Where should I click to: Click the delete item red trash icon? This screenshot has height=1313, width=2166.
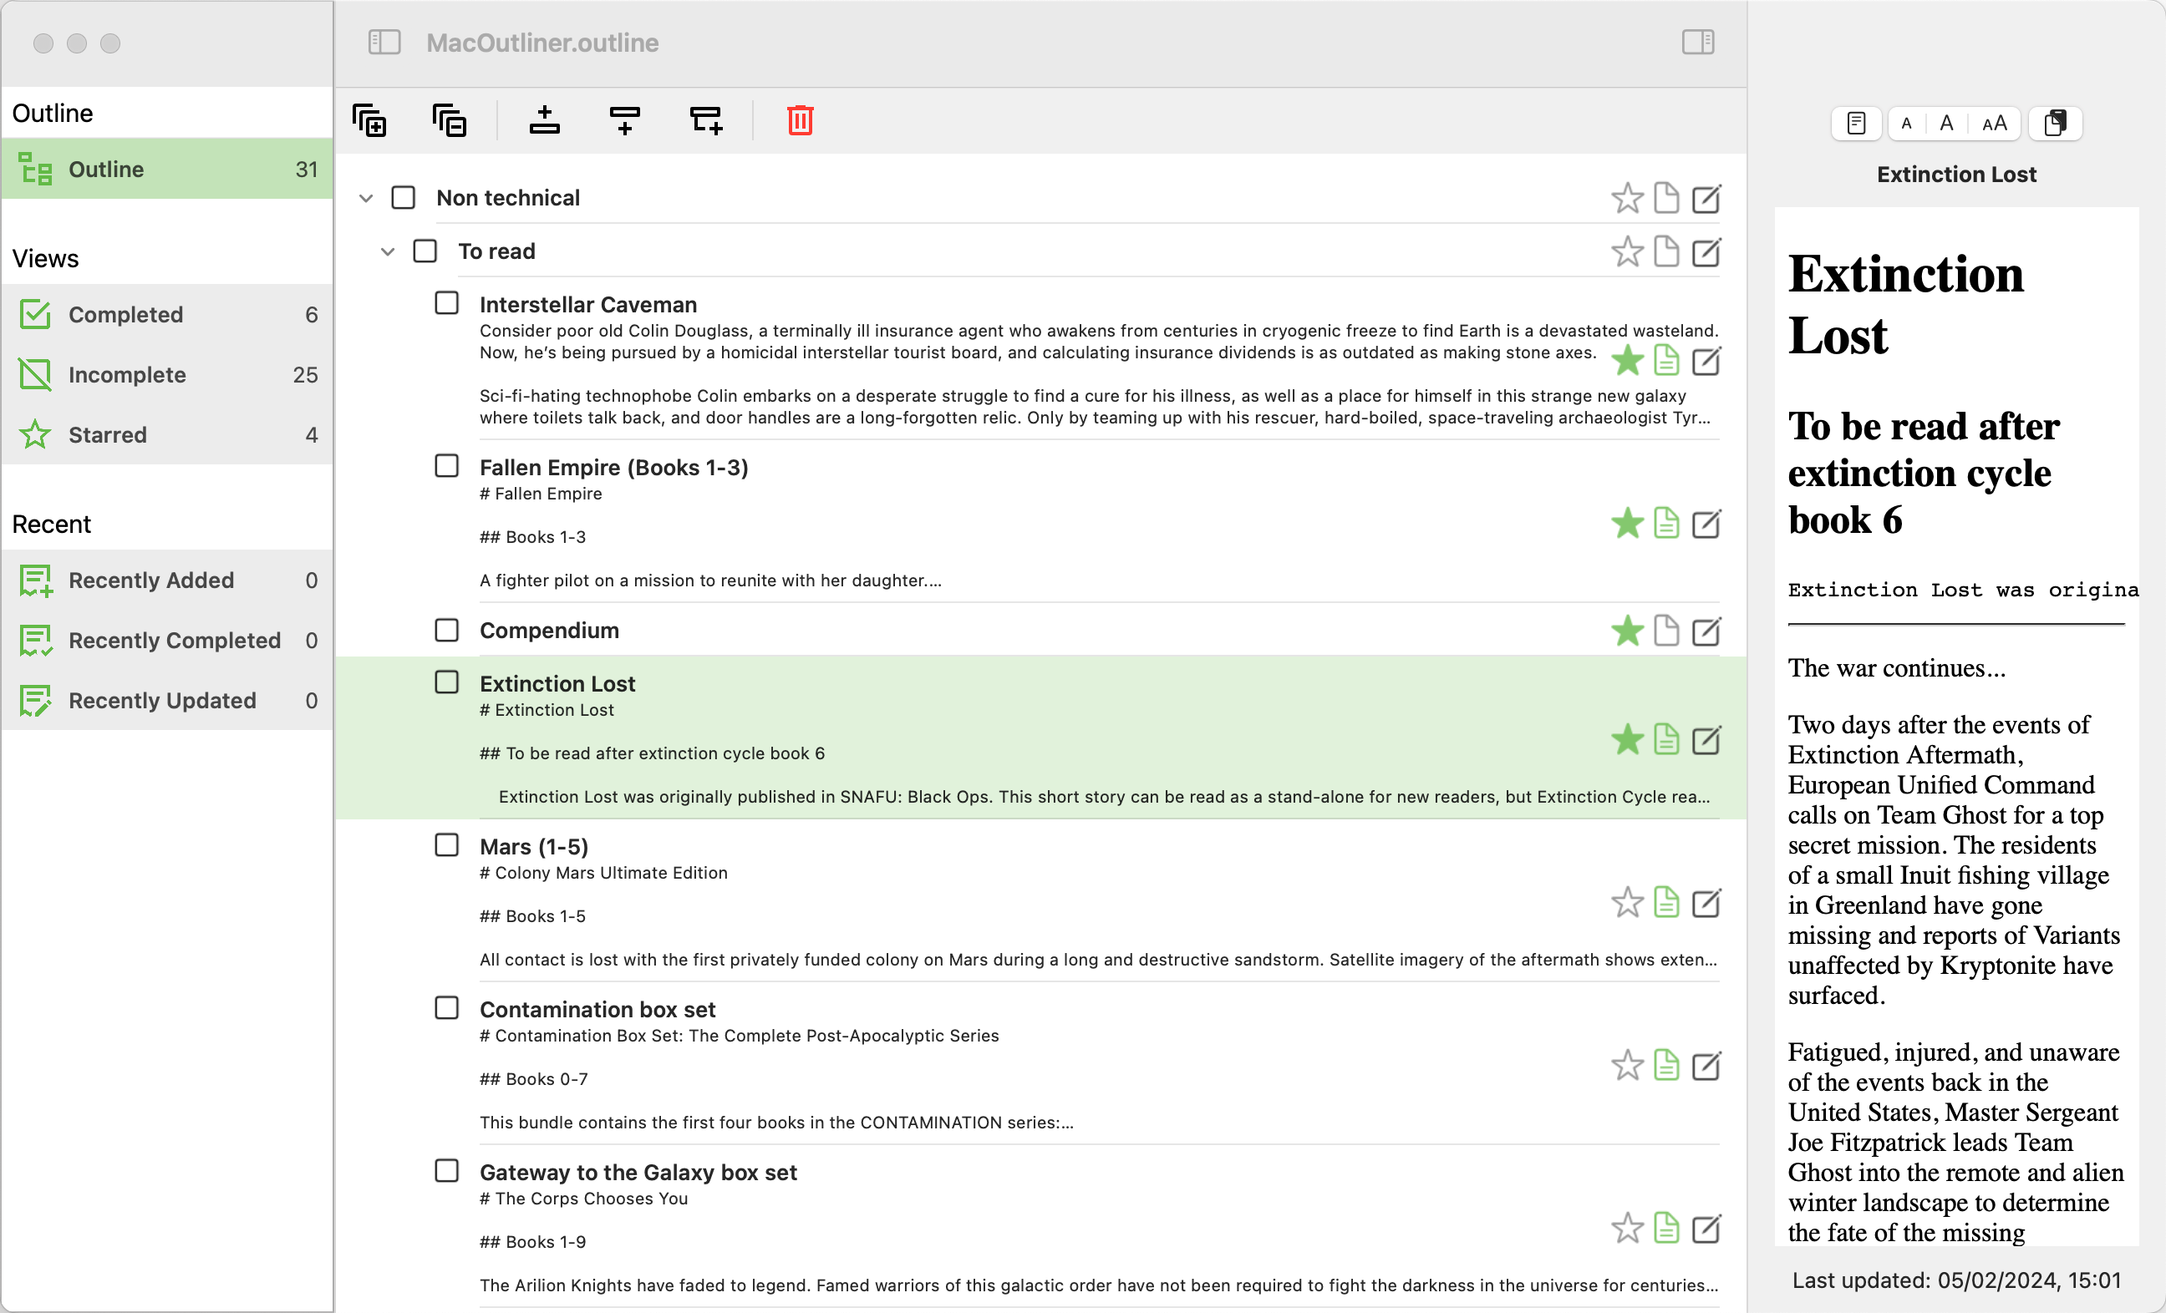[x=801, y=120]
